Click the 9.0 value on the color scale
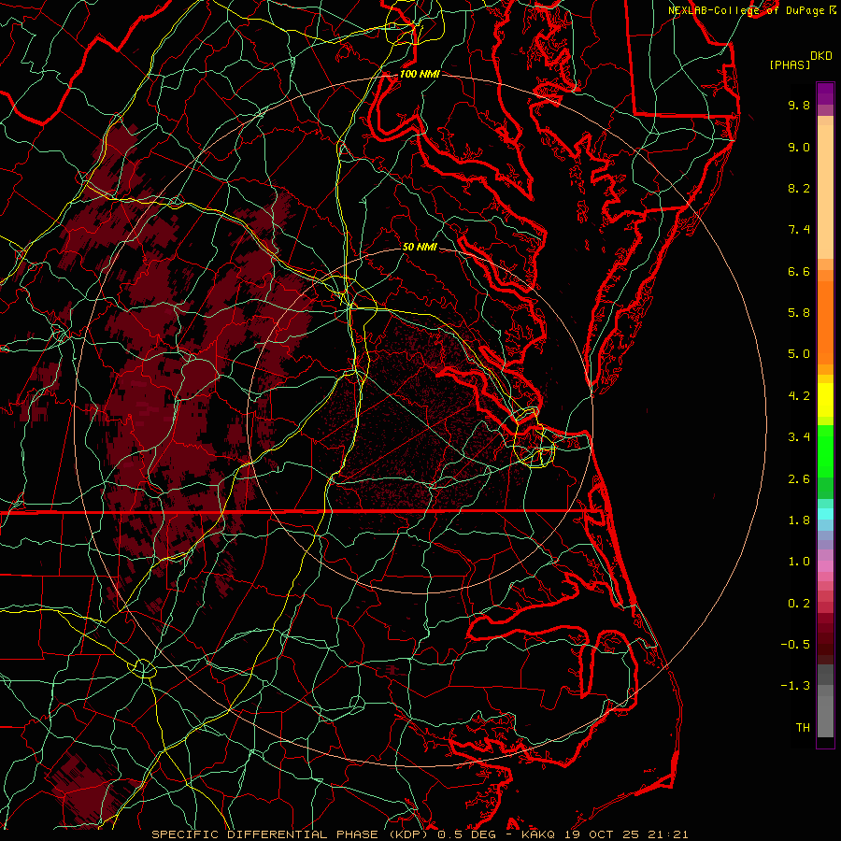 click(799, 147)
